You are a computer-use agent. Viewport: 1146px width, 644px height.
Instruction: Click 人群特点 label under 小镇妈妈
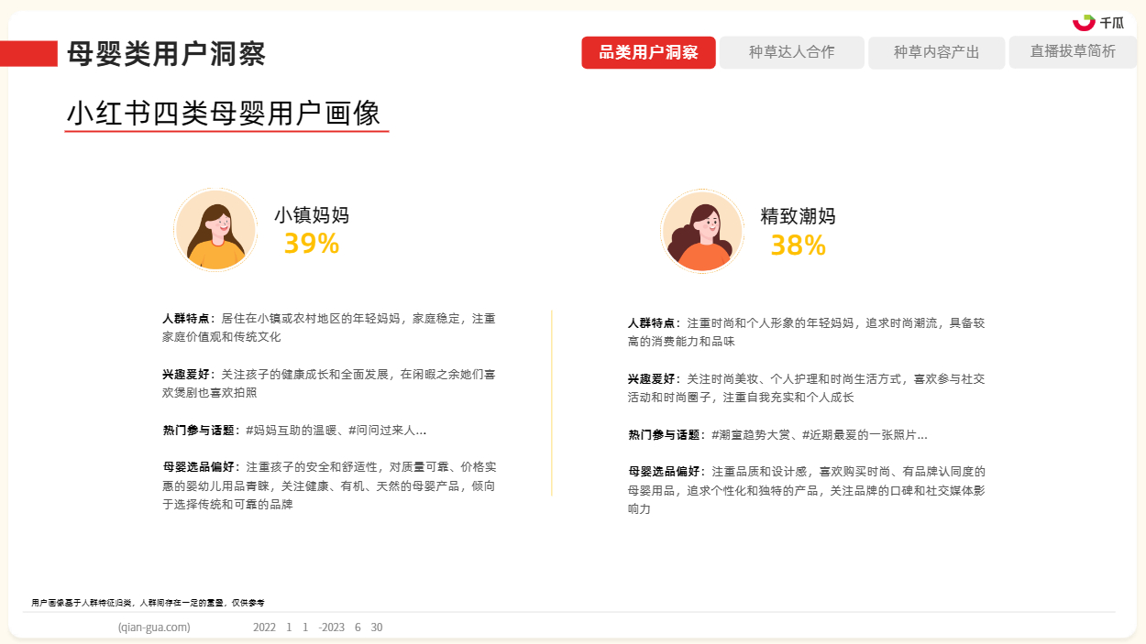(189, 319)
